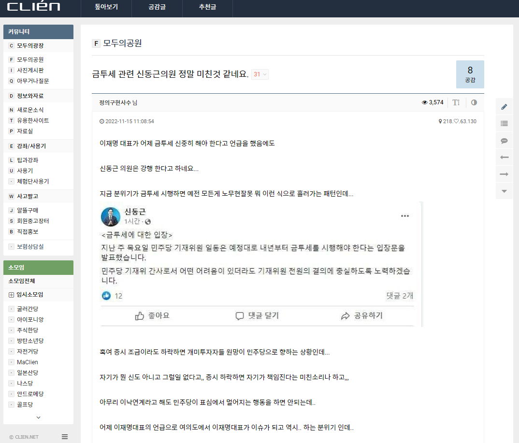Go to previous post arrow

pyautogui.click(x=504, y=157)
